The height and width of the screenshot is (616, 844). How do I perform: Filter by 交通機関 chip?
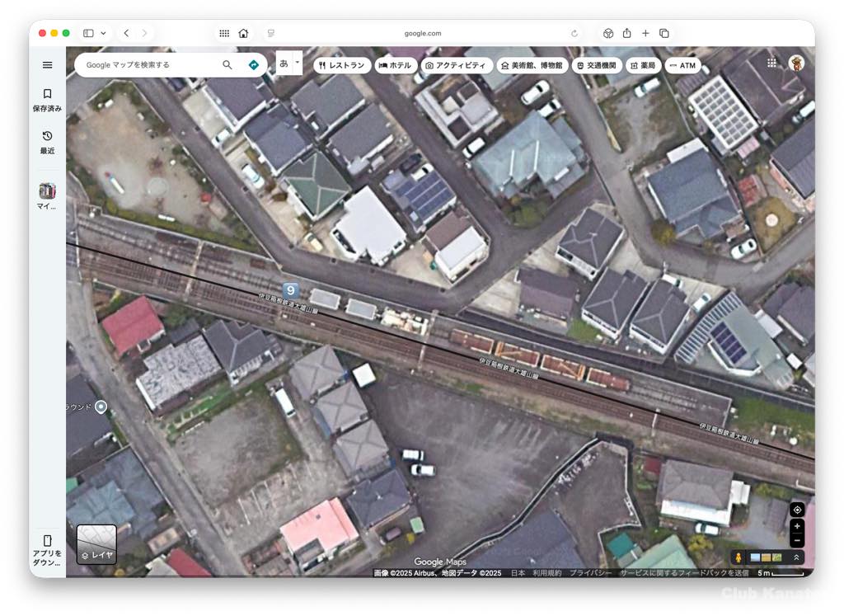[596, 65]
